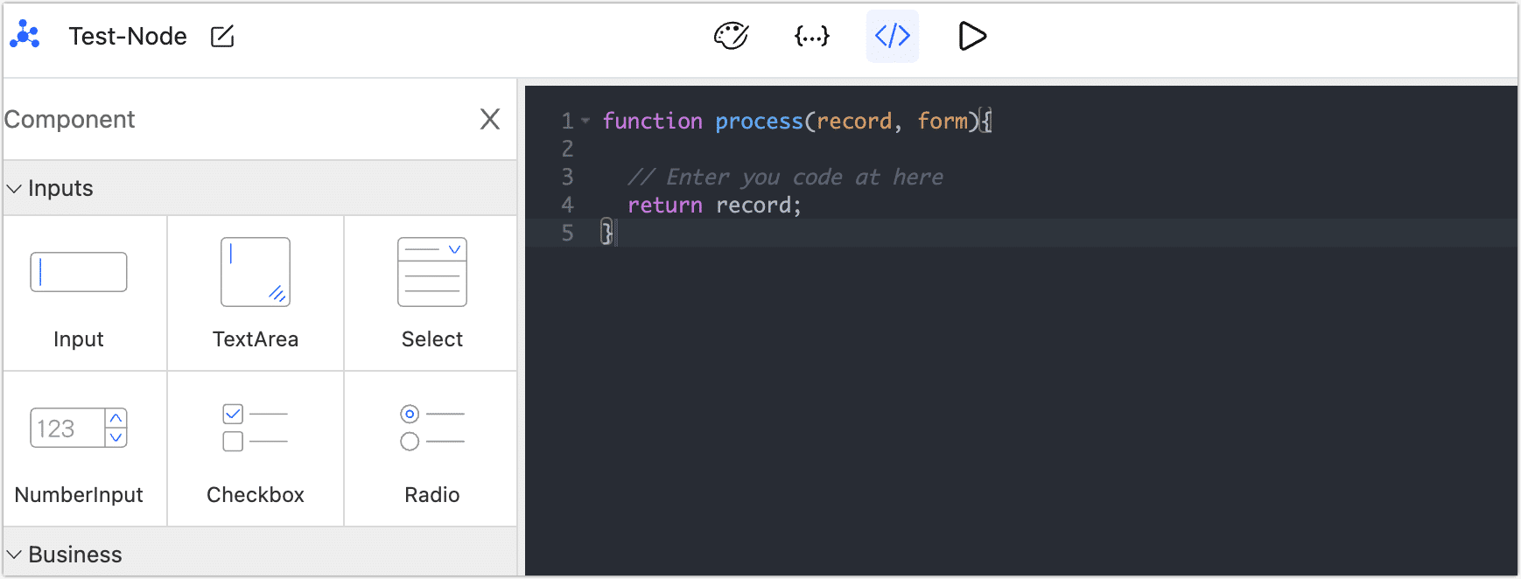1521x579 pixels.
Task: Open the JSON braces view icon
Action: click(x=811, y=36)
